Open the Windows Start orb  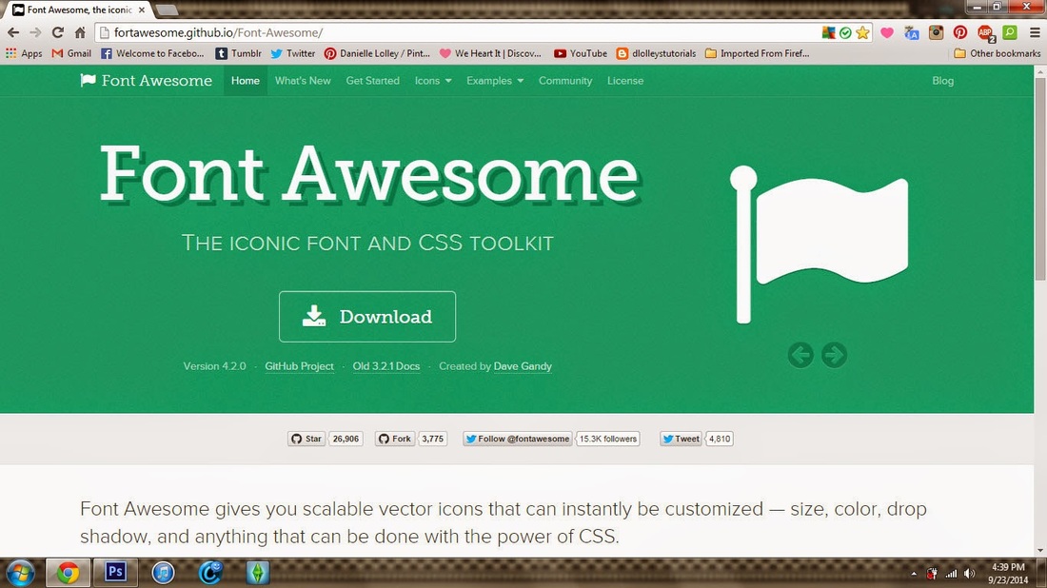click(20, 574)
